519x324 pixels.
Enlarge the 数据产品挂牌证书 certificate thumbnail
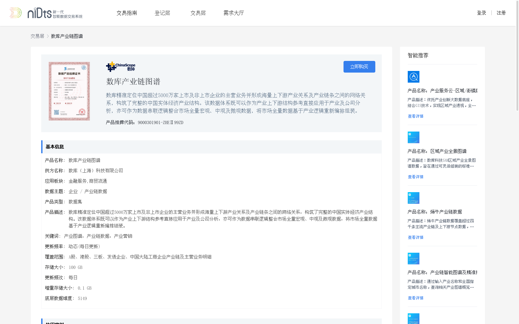point(69,91)
